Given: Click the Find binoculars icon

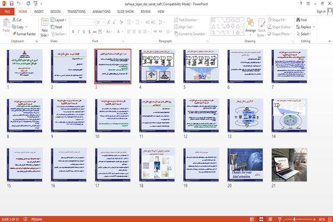Looking at the screenshot, I should (299, 20).
